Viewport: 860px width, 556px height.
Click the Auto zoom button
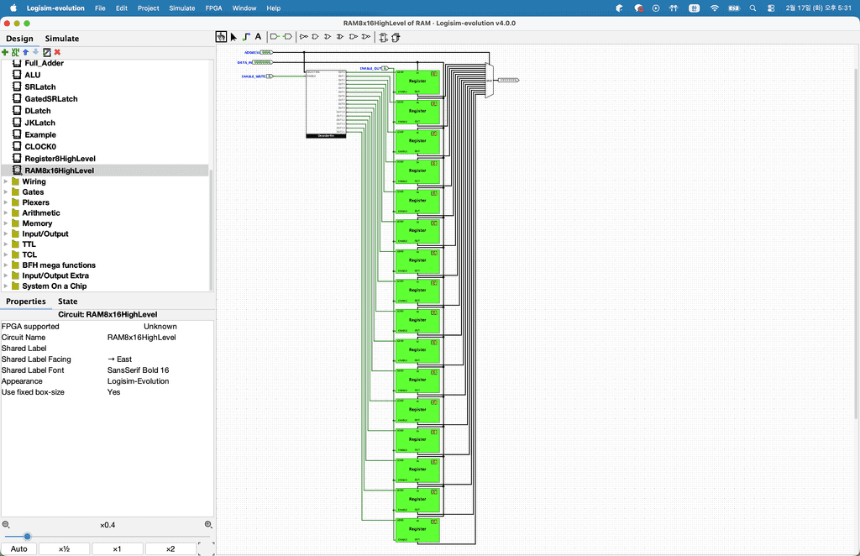[x=19, y=548]
